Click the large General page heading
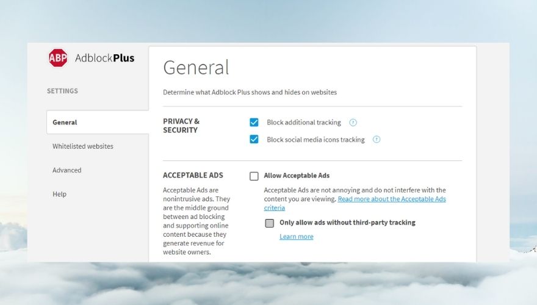 [196, 67]
